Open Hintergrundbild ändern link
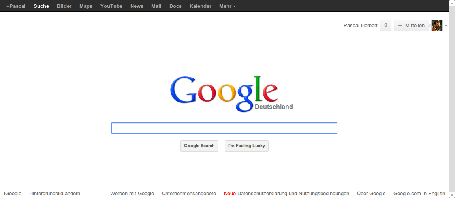Screen dimensions: 455x198 coord(55,194)
